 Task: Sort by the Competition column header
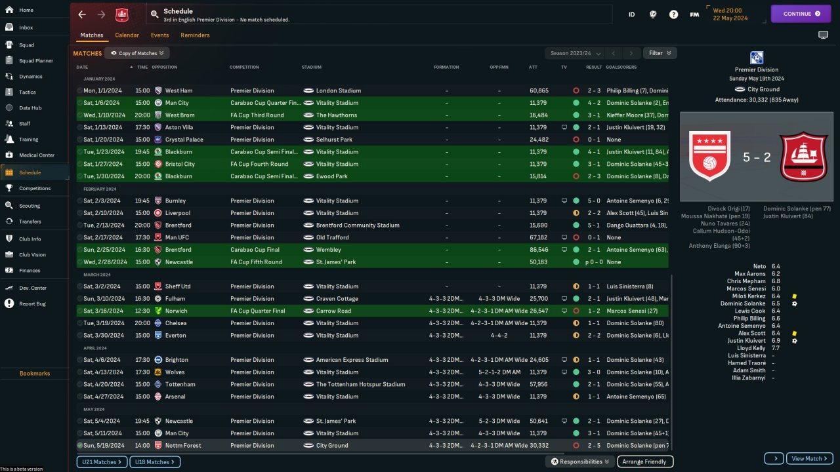[x=244, y=67]
